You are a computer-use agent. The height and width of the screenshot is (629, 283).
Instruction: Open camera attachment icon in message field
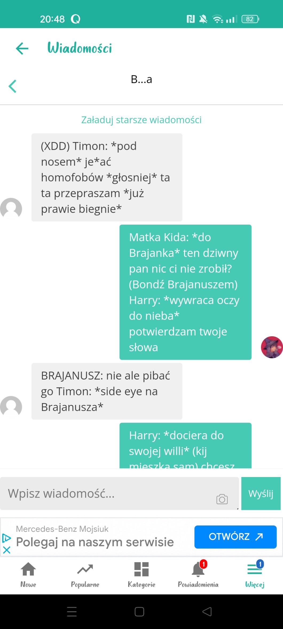pos(222,499)
